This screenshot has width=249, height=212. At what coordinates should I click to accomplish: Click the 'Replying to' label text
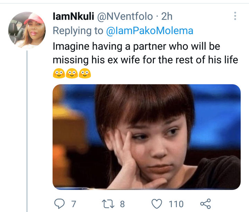click(78, 31)
